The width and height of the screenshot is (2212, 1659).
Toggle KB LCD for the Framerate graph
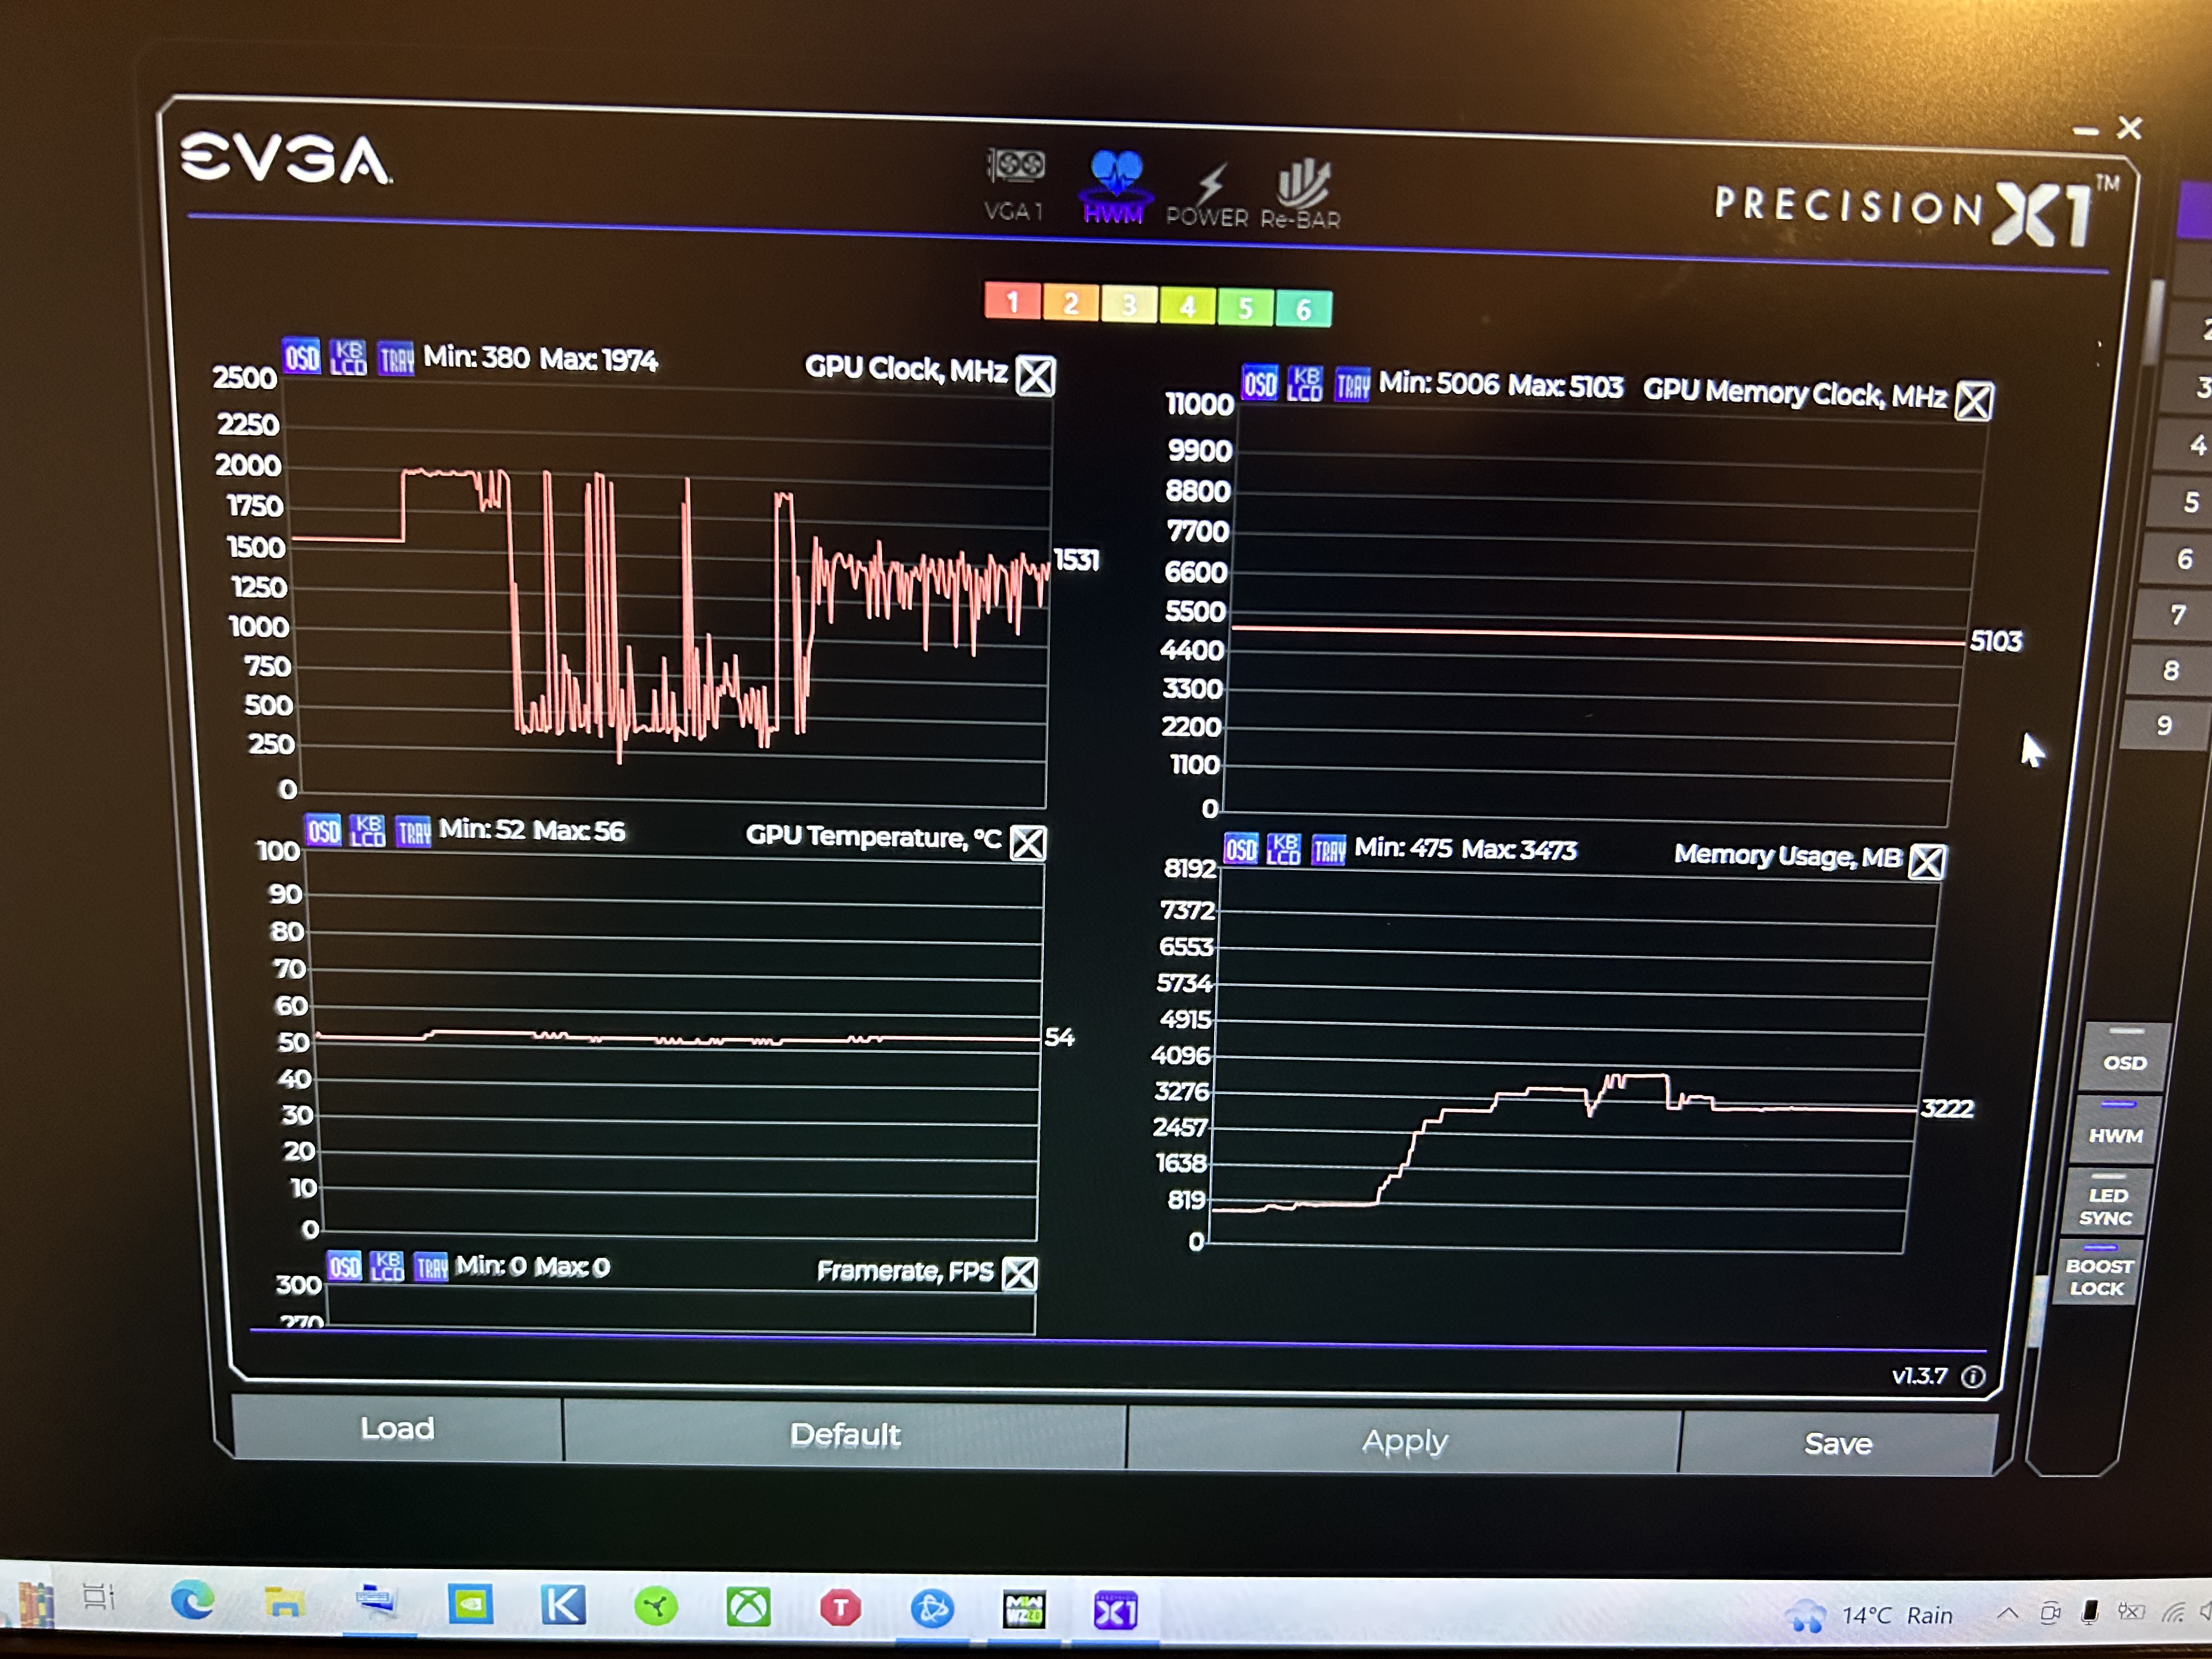point(387,1267)
